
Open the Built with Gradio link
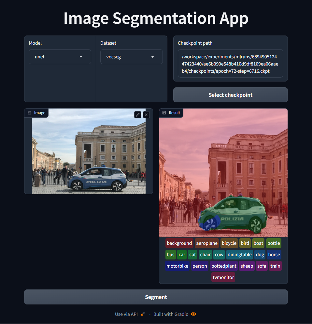[x=175, y=314]
